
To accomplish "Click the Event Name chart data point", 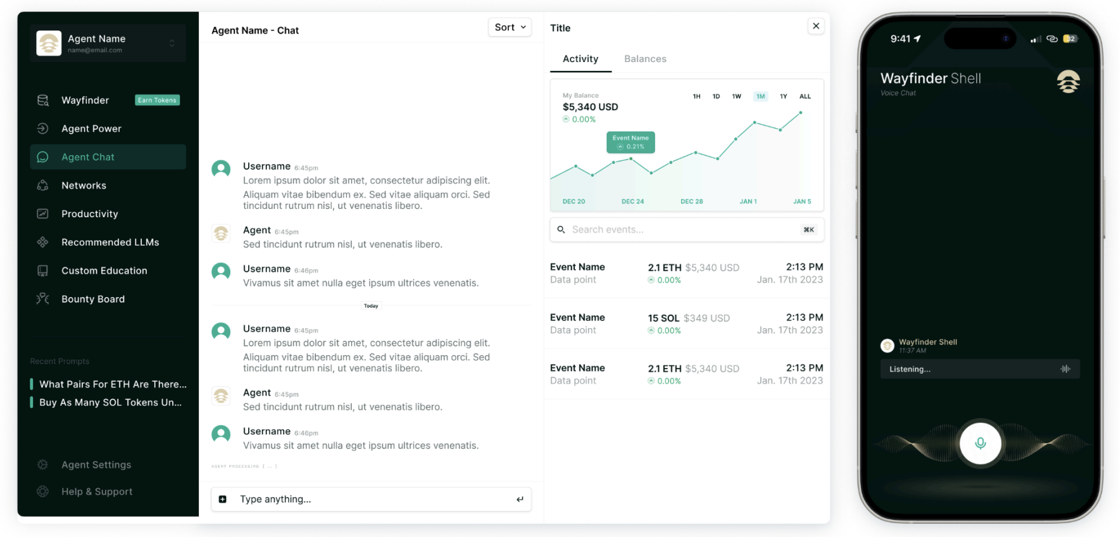I will [630, 158].
